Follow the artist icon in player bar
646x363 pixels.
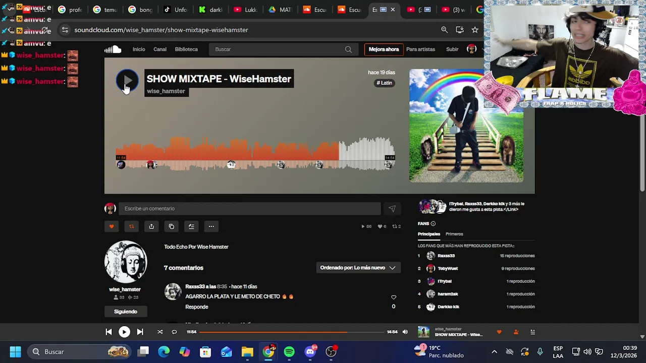tap(516, 332)
